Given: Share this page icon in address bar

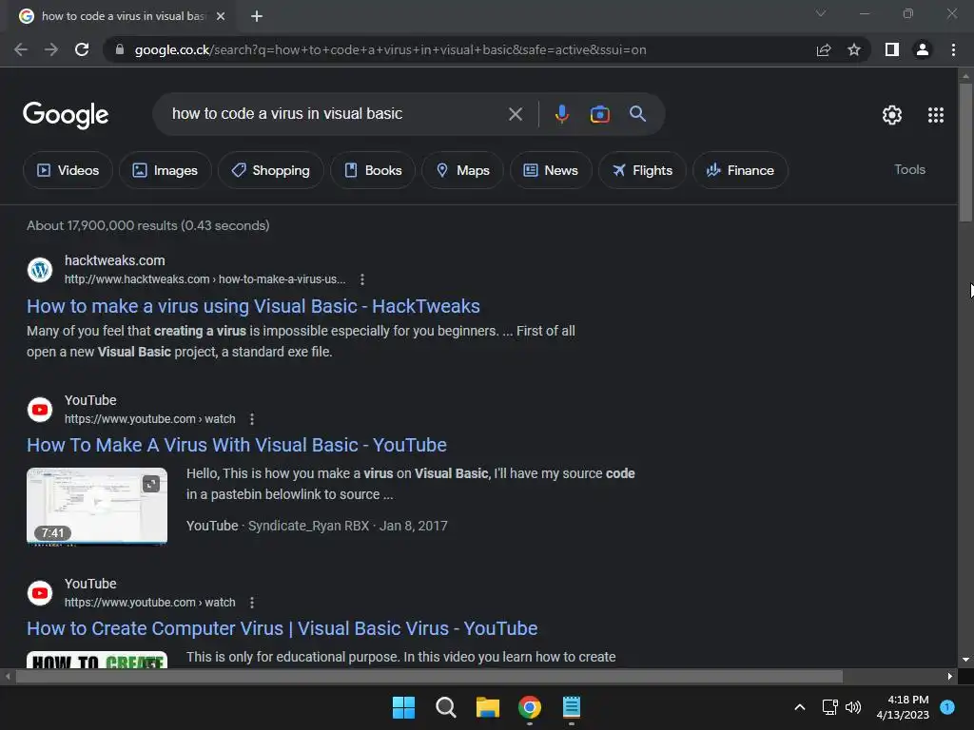Looking at the screenshot, I should coord(824,49).
